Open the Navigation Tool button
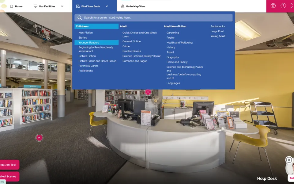The image size is (294, 184). point(9,165)
